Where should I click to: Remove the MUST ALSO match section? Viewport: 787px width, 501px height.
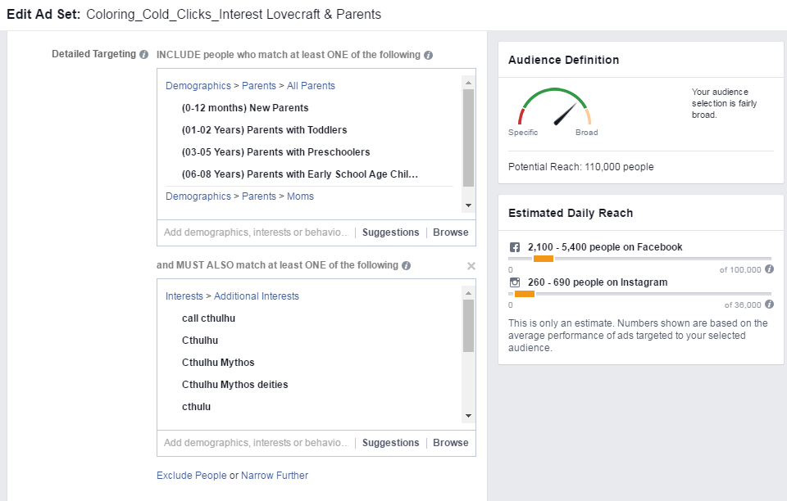[471, 266]
